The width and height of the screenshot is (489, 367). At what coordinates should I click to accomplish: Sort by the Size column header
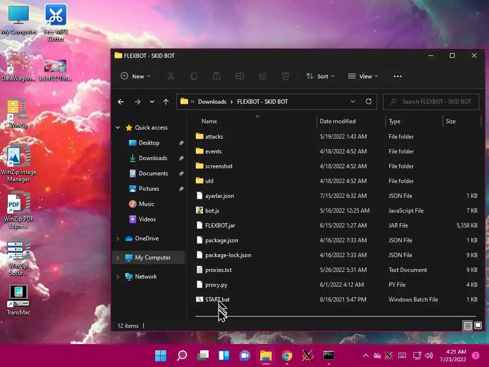(462, 121)
